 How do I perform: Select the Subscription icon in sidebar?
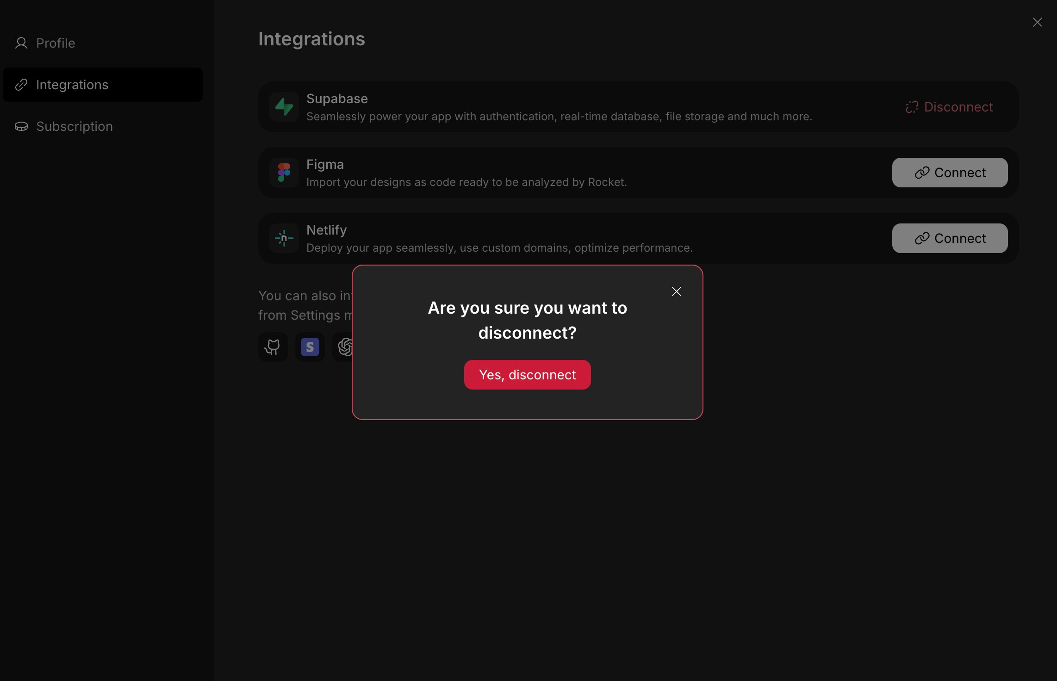coord(21,126)
